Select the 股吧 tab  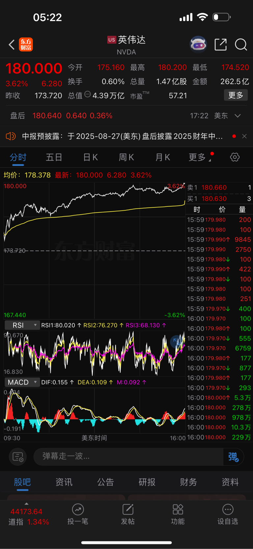22,482
